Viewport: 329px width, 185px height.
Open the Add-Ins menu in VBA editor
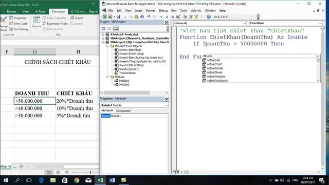pyautogui.click(x=196, y=10)
